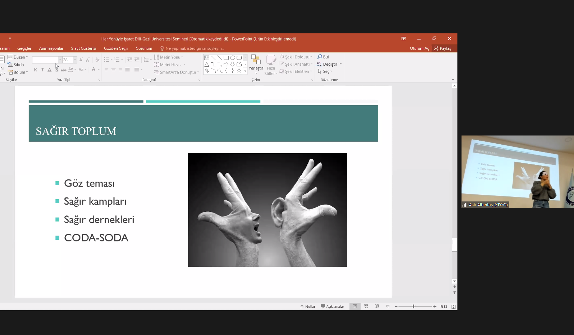Align text left
Viewport: 574px width, 335px height.
(x=106, y=69)
